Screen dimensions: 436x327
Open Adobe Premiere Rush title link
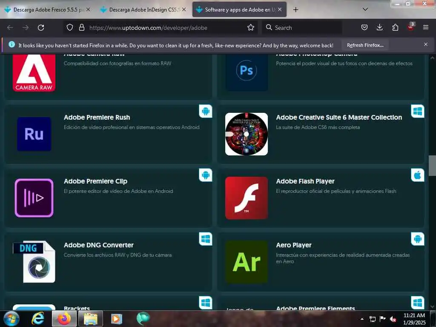pos(97,118)
